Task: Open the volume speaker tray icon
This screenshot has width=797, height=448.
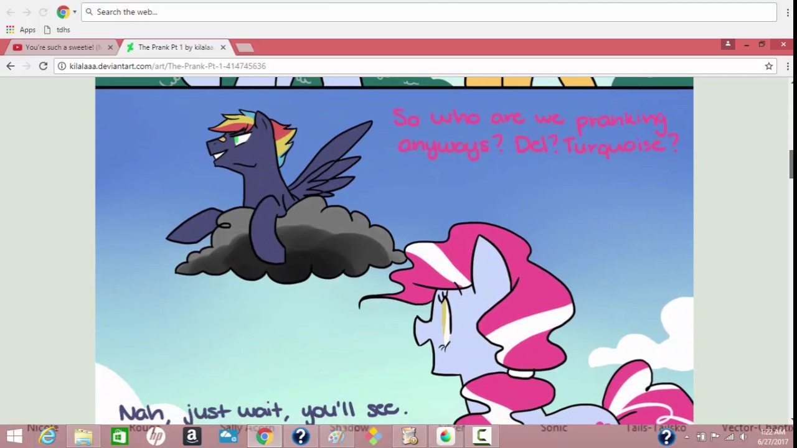Action: tap(743, 437)
